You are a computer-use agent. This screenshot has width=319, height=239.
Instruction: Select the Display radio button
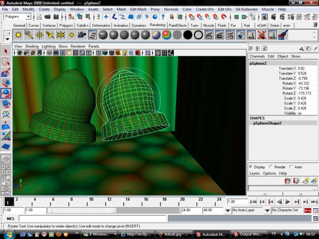click(x=250, y=167)
